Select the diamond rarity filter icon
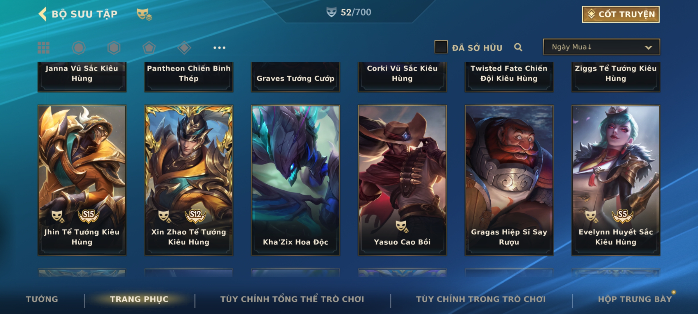Screen dimensions: 698x314 (184, 48)
